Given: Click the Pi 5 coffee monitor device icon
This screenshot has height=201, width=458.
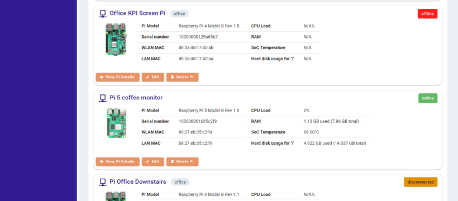Looking at the screenshot, I should click(103, 98).
